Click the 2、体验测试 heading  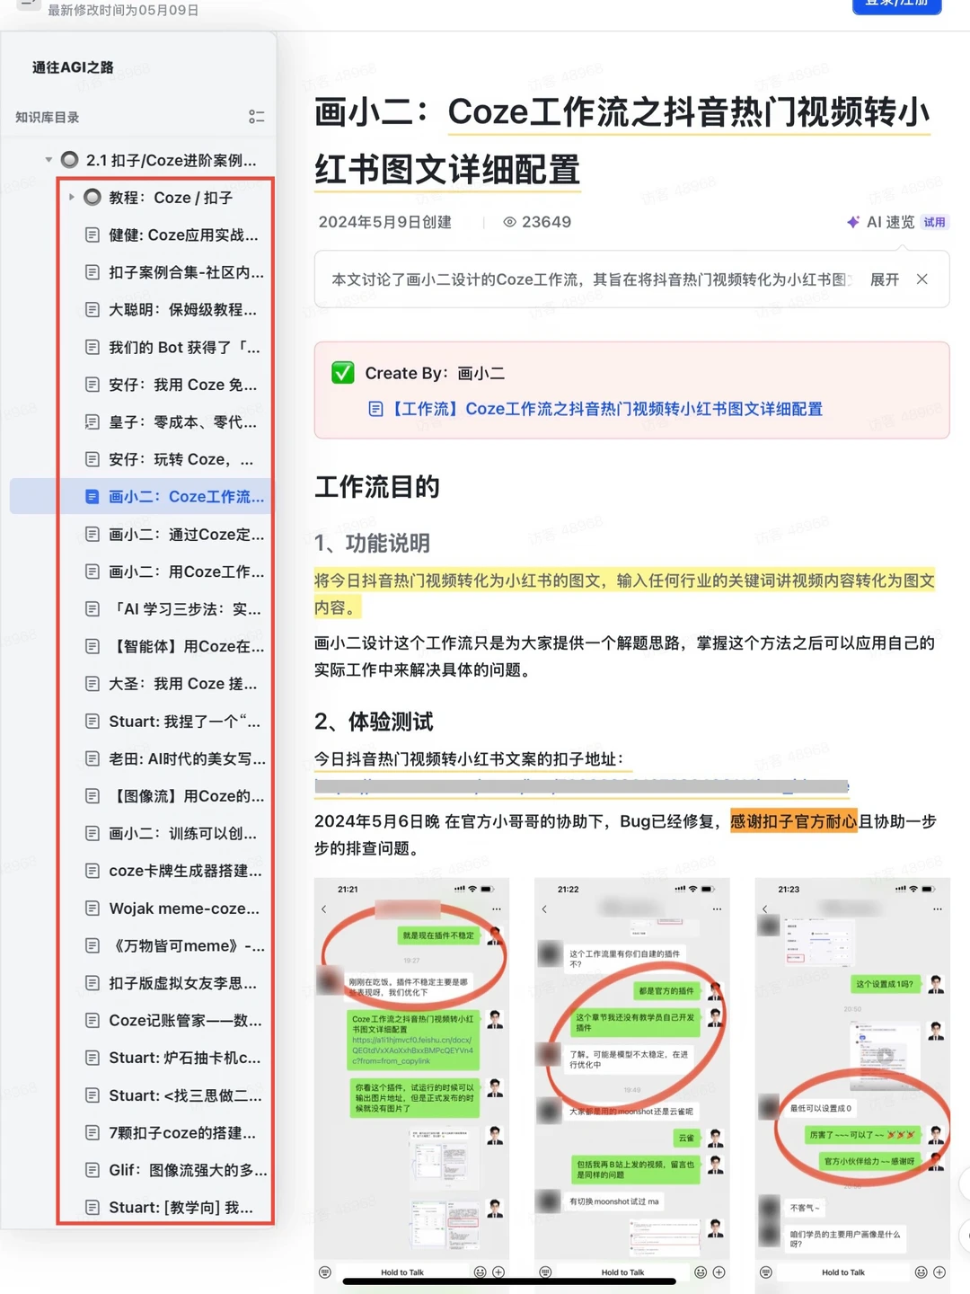(374, 722)
